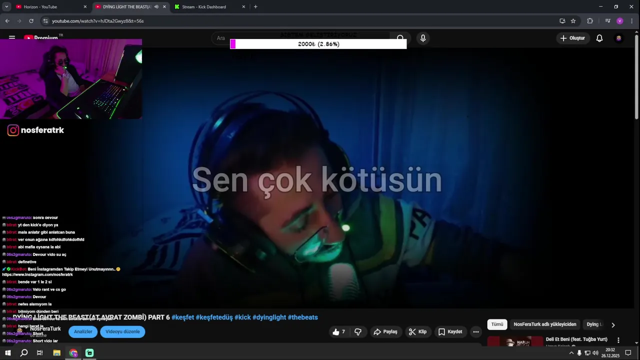
Task: Click the site information icon in address bar
Action: click(45, 21)
